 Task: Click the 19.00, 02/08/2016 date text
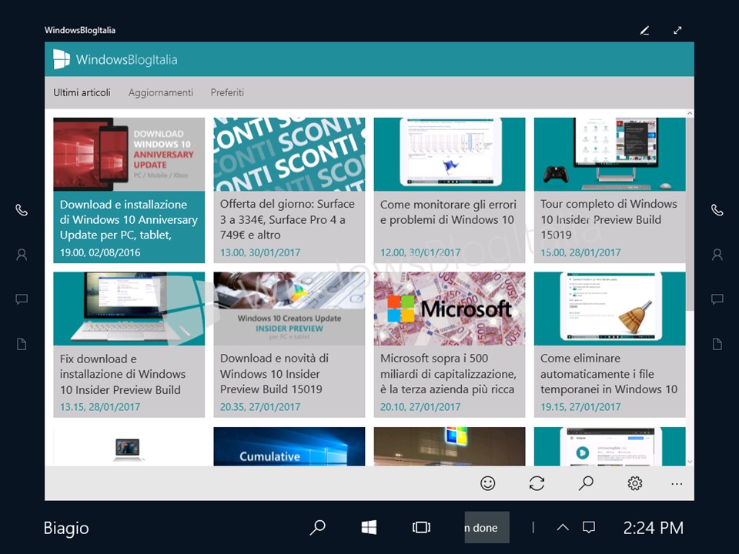coord(100,252)
